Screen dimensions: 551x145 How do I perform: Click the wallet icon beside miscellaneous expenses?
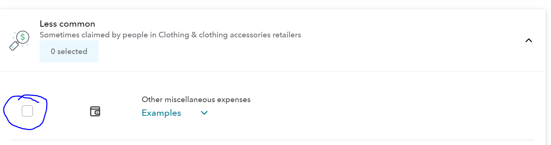[95, 111]
